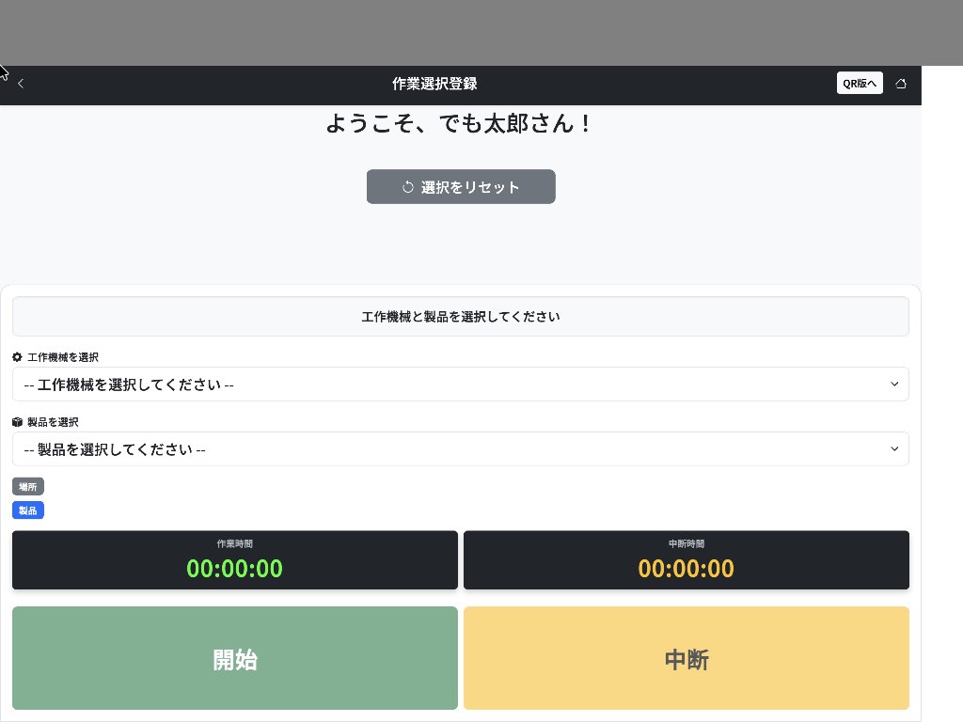Click the 作業選択登録 title bar item
Viewport: 963px width, 722px height.
(434, 84)
